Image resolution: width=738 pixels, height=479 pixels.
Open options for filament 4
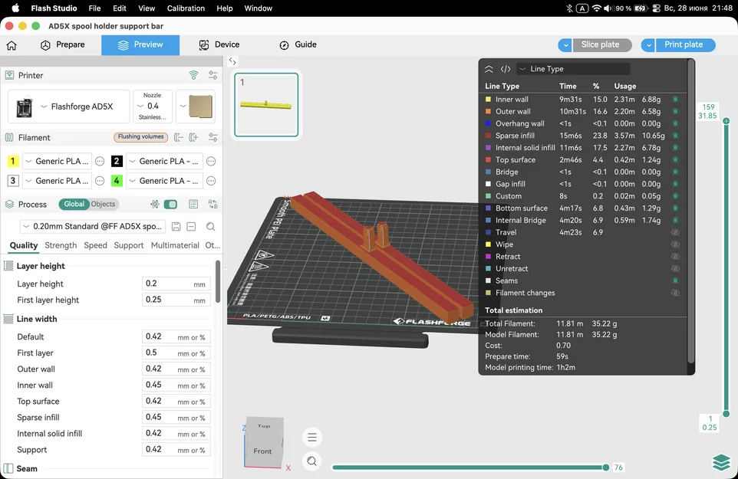tap(211, 181)
